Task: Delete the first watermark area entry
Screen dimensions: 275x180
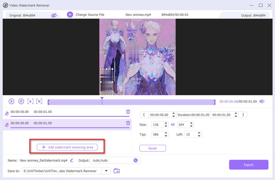Action: [128, 112]
